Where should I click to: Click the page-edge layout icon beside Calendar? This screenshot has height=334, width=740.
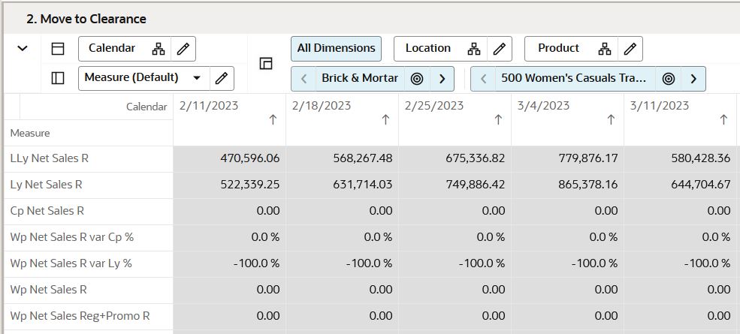58,49
